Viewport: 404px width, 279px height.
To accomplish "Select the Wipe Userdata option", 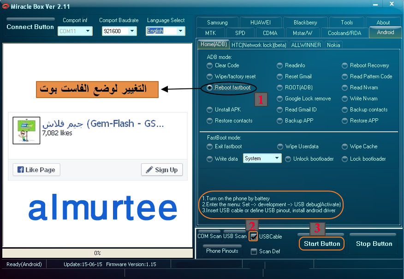I will pyautogui.click(x=280, y=146).
